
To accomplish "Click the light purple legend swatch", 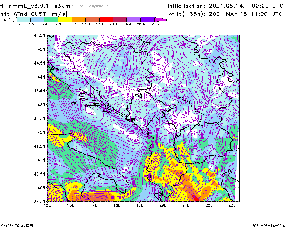I will [134, 20].
